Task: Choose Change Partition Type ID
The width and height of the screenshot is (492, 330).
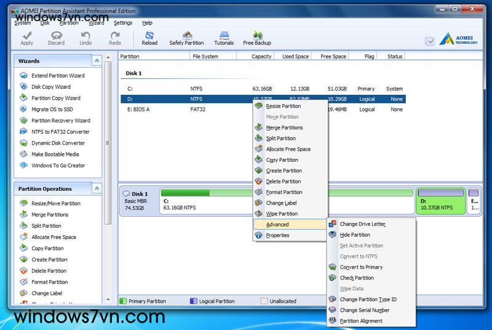Action: pyautogui.click(x=371, y=300)
